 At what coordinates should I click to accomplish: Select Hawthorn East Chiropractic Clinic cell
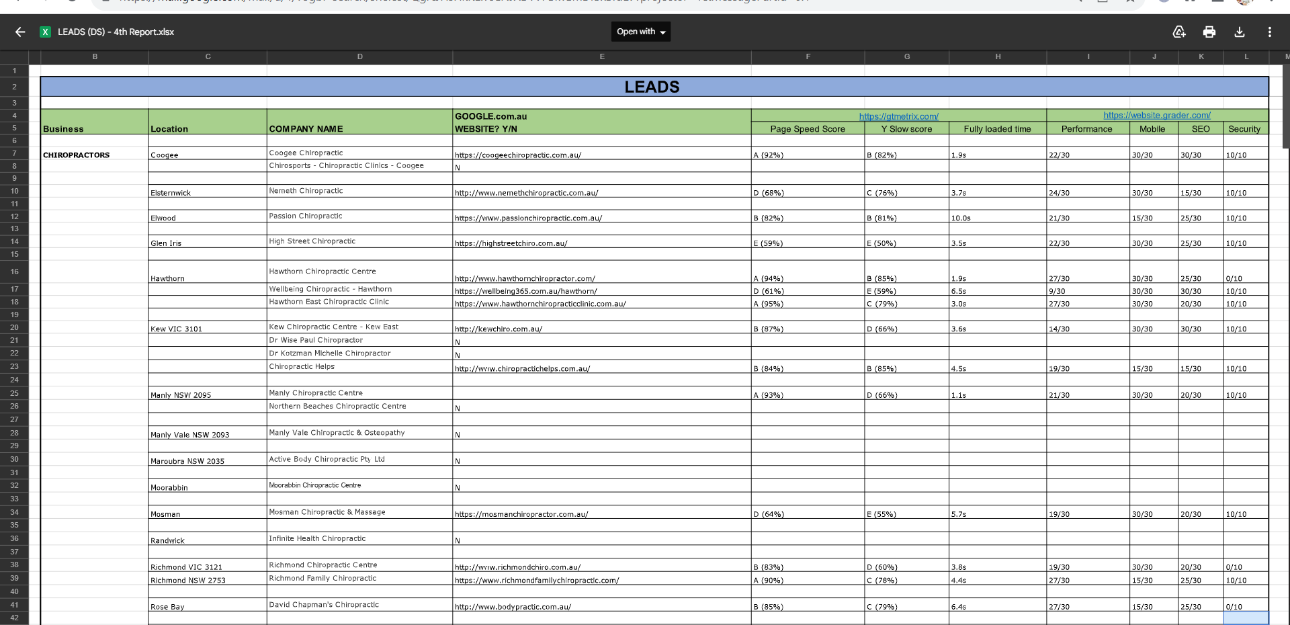(x=359, y=302)
